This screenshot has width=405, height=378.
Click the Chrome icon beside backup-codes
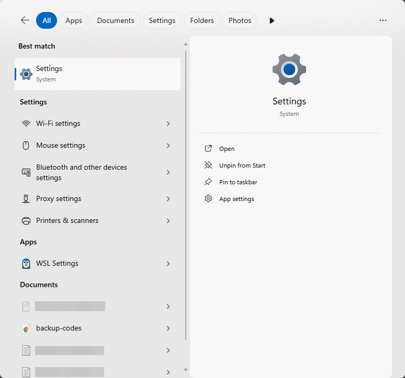pyautogui.click(x=26, y=328)
